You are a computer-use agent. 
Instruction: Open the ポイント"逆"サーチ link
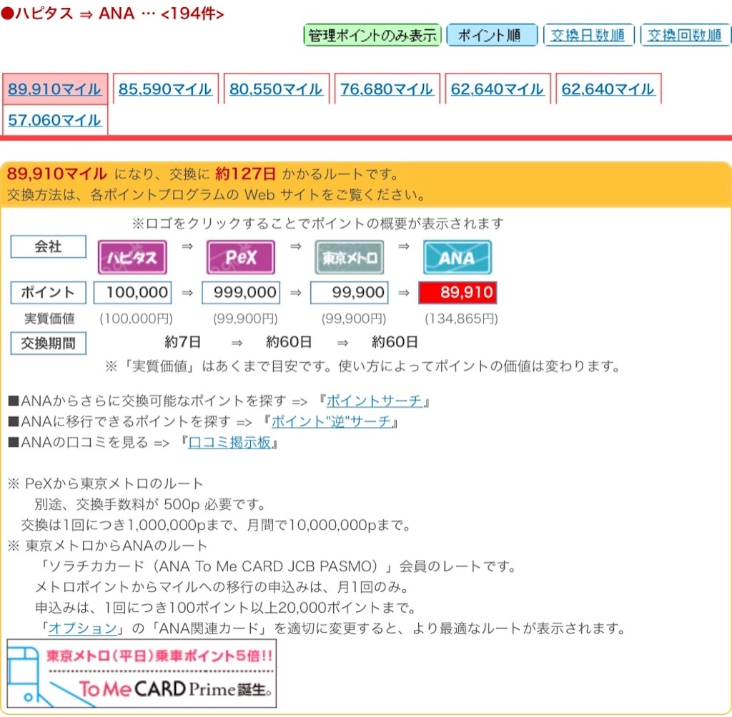pos(331,421)
